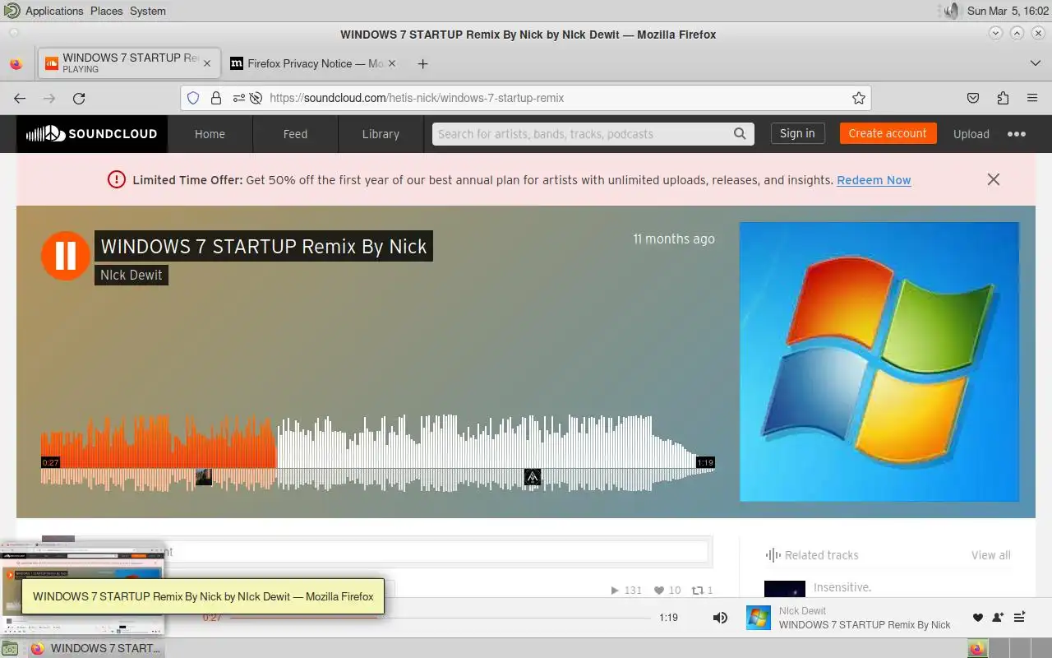Pause the track with the orange button

pyautogui.click(x=66, y=256)
